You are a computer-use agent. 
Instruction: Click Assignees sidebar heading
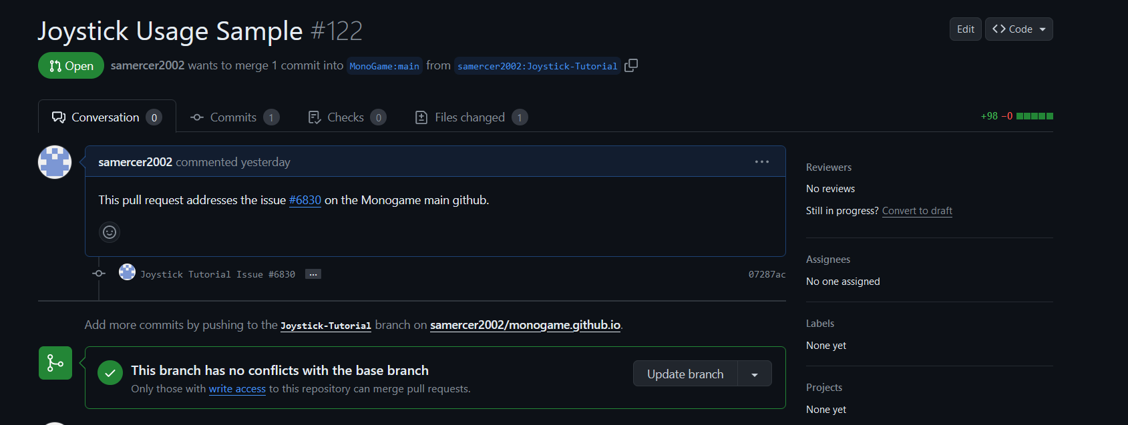828,260
